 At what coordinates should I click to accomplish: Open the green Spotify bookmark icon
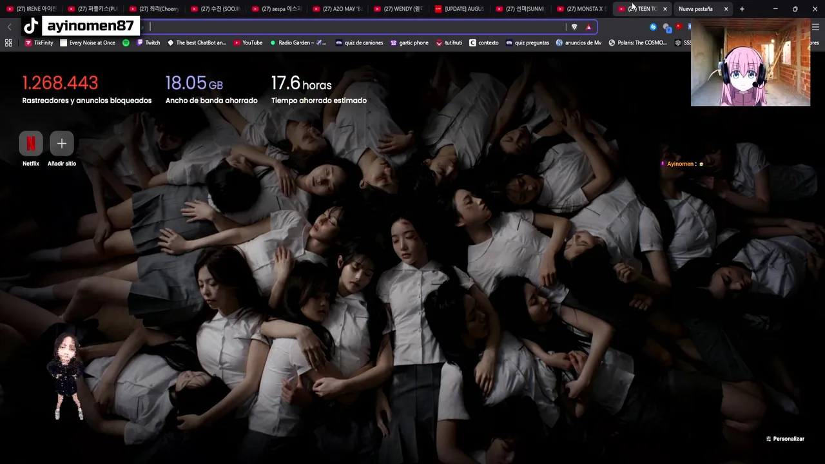(x=126, y=43)
